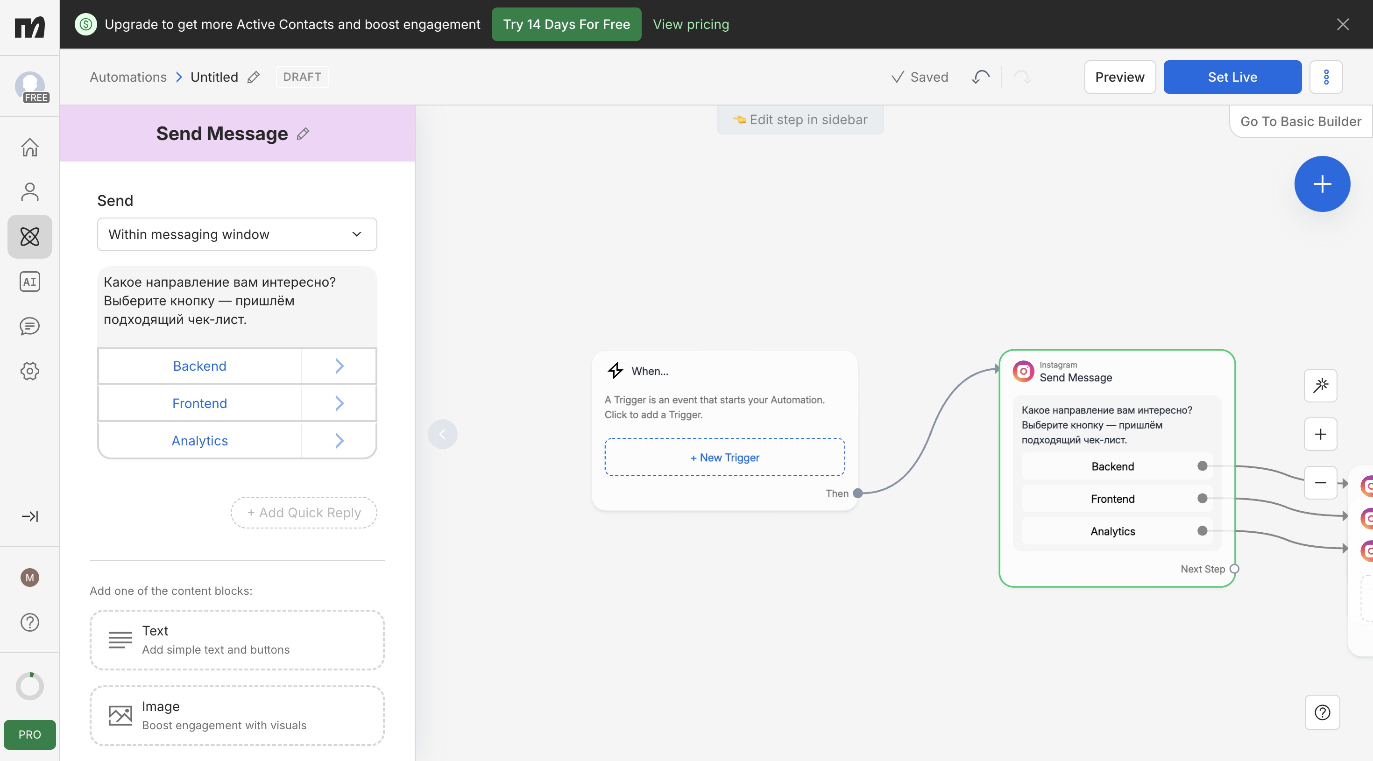Screen dimensions: 1373x761
Task: Edit the Untitled automation name pencil
Action: pos(254,78)
